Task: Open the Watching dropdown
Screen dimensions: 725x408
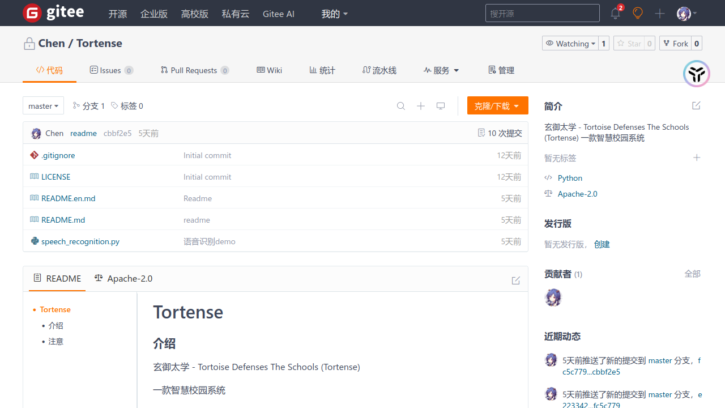Action: pyautogui.click(x=570, y=44)
